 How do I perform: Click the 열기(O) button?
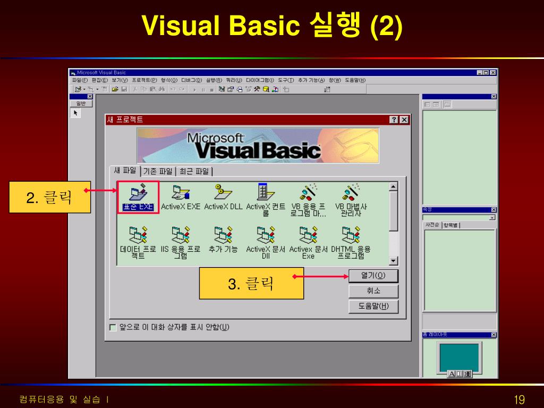373,276
